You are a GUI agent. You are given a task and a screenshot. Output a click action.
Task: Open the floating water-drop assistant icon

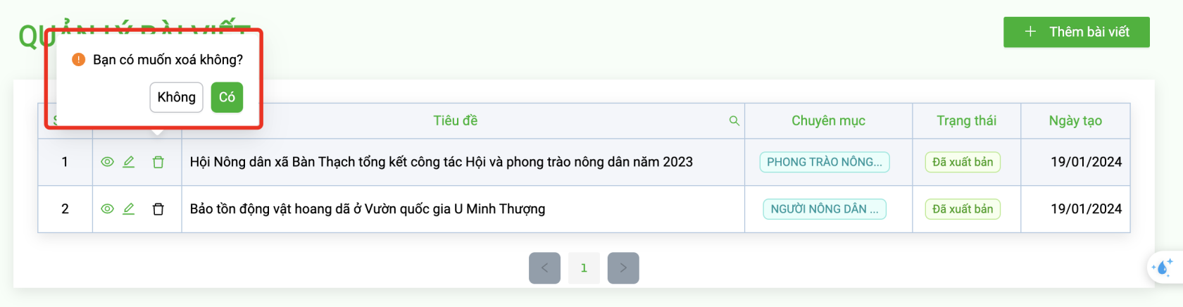1163,268
